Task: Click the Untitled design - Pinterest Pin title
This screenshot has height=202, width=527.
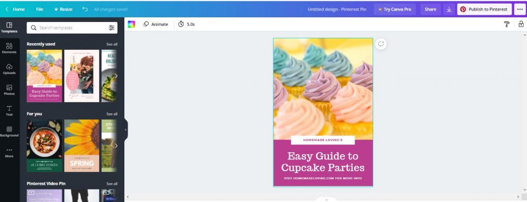Action: pos(337,9)
